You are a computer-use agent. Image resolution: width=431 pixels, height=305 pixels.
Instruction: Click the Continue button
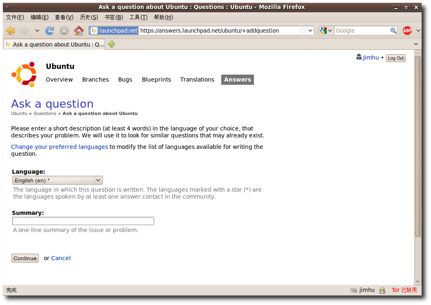25,258
